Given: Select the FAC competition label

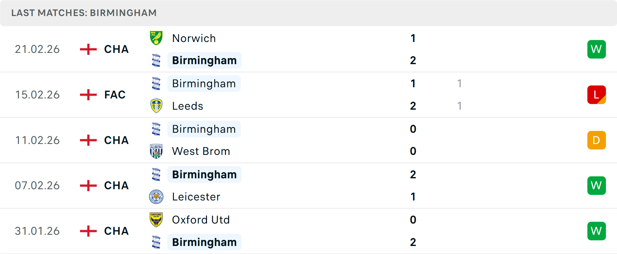Looking at the screenshot, I should pos(115,95).
